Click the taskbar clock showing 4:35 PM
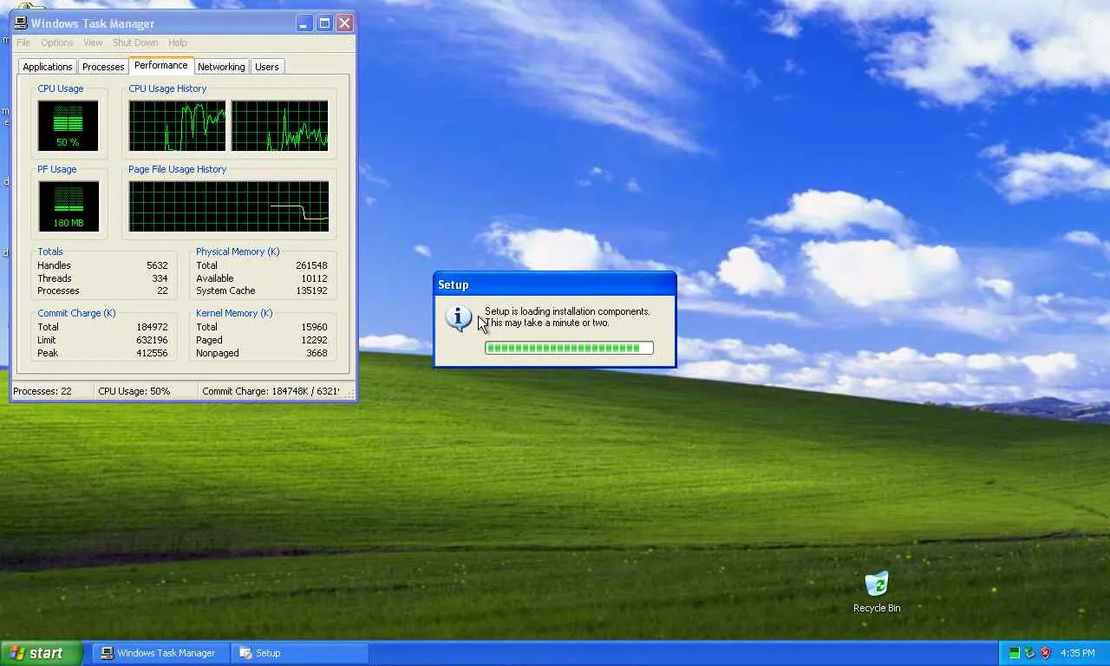 click(1078, 653)
